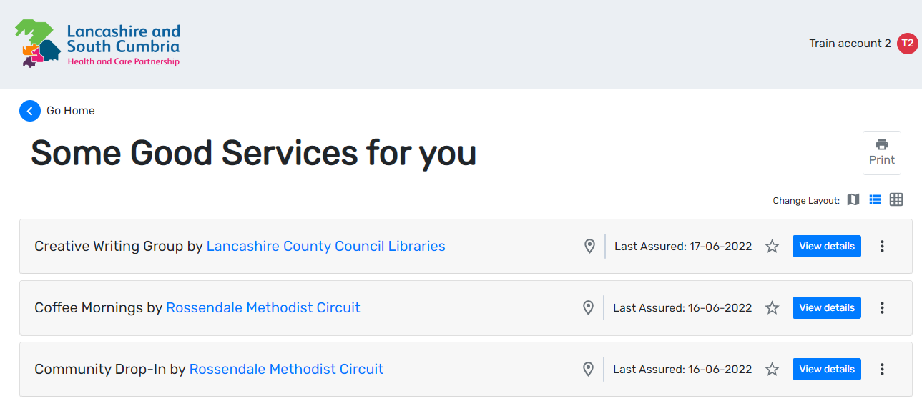Switch to list layout view
The height and width of the screenshot is (401, 922).
(875, 200)
